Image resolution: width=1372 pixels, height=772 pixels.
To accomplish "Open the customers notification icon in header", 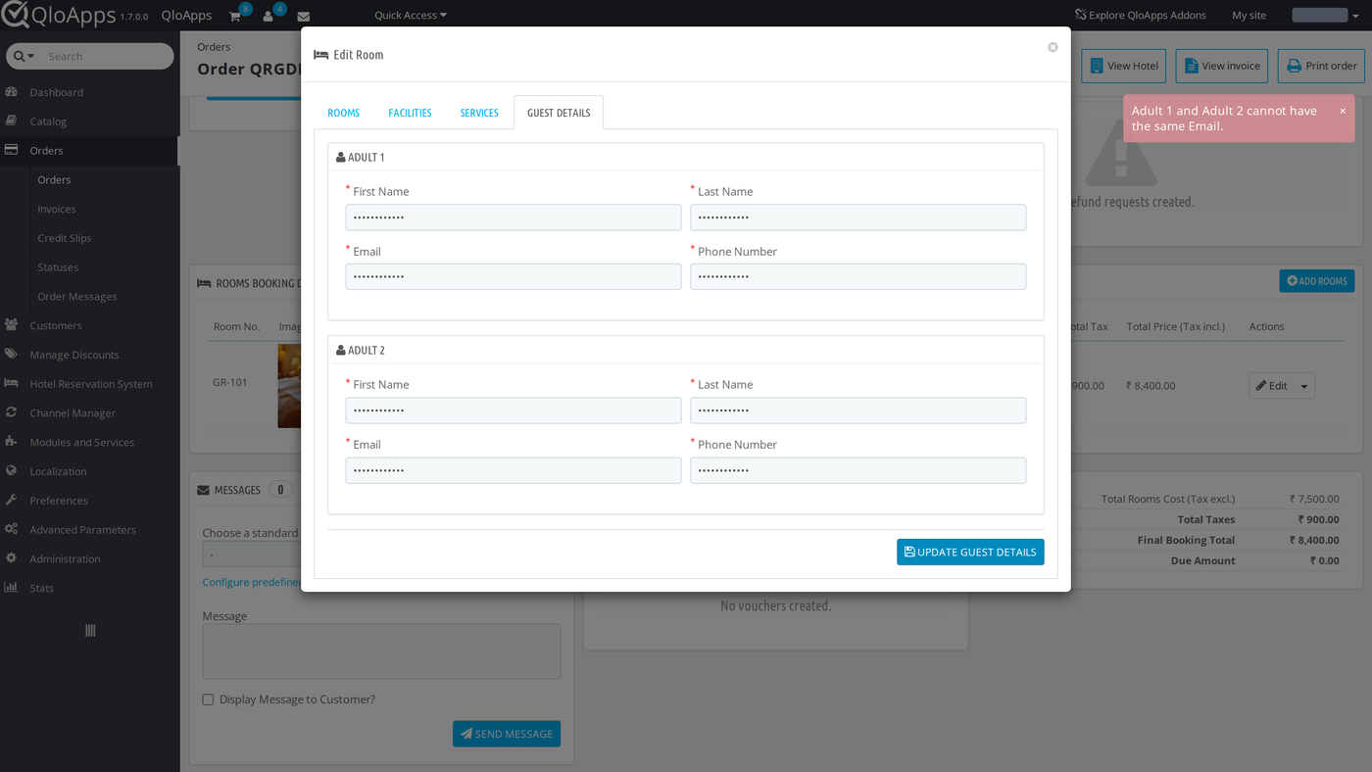I will click(x=269, y=17).
